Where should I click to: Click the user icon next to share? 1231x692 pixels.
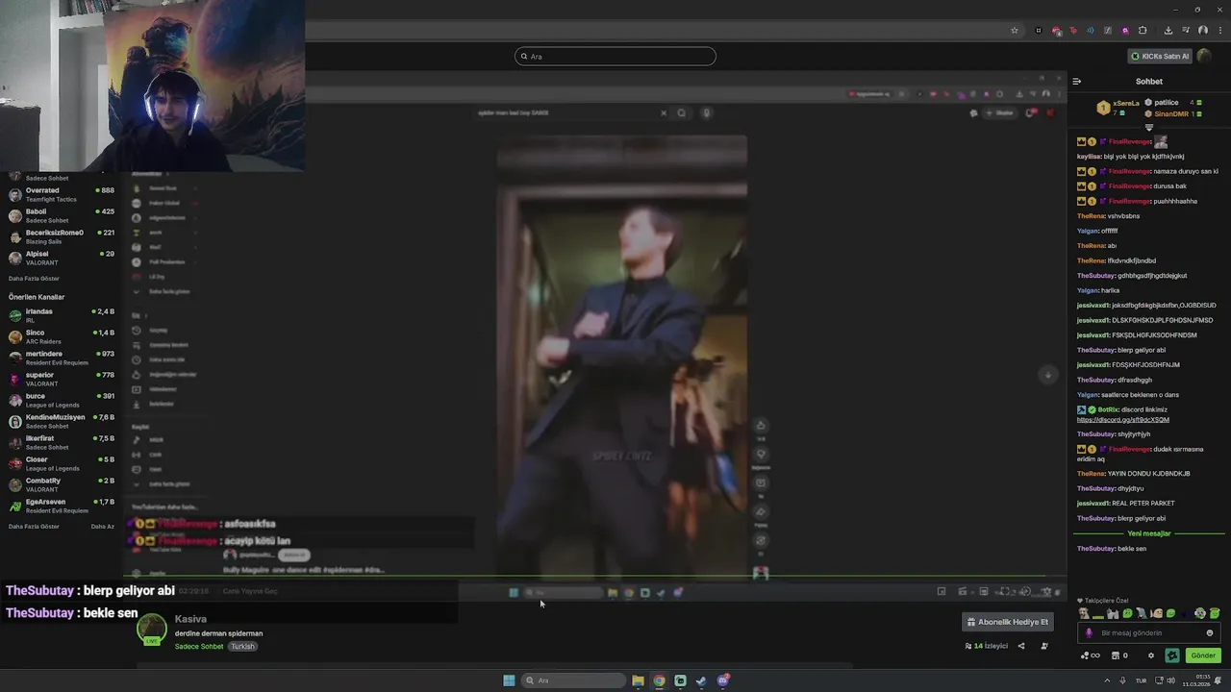click(x=1044, y=646)
